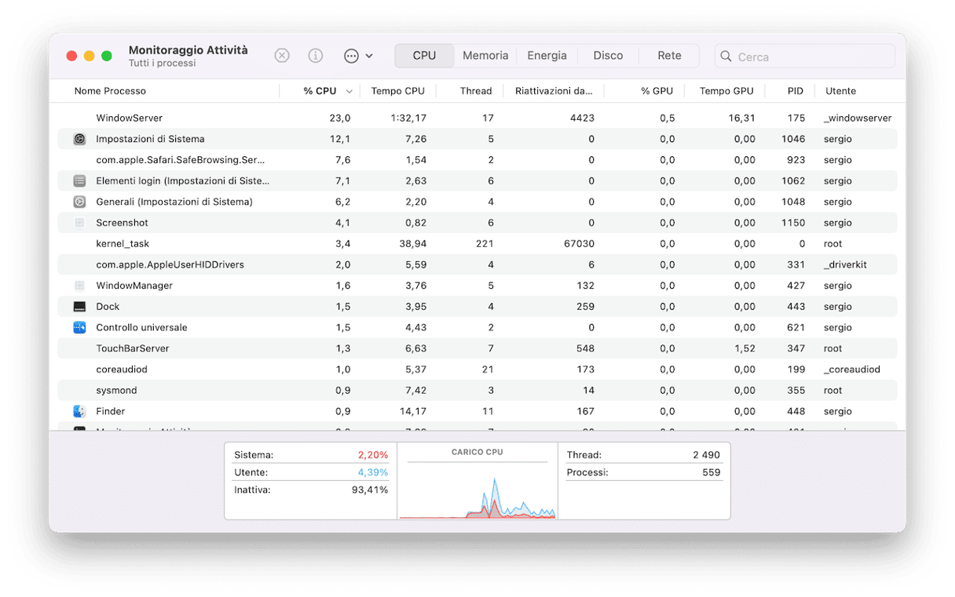Select the WindowManager process row
This screenshot has width=955, height=597.
[477, 286]
